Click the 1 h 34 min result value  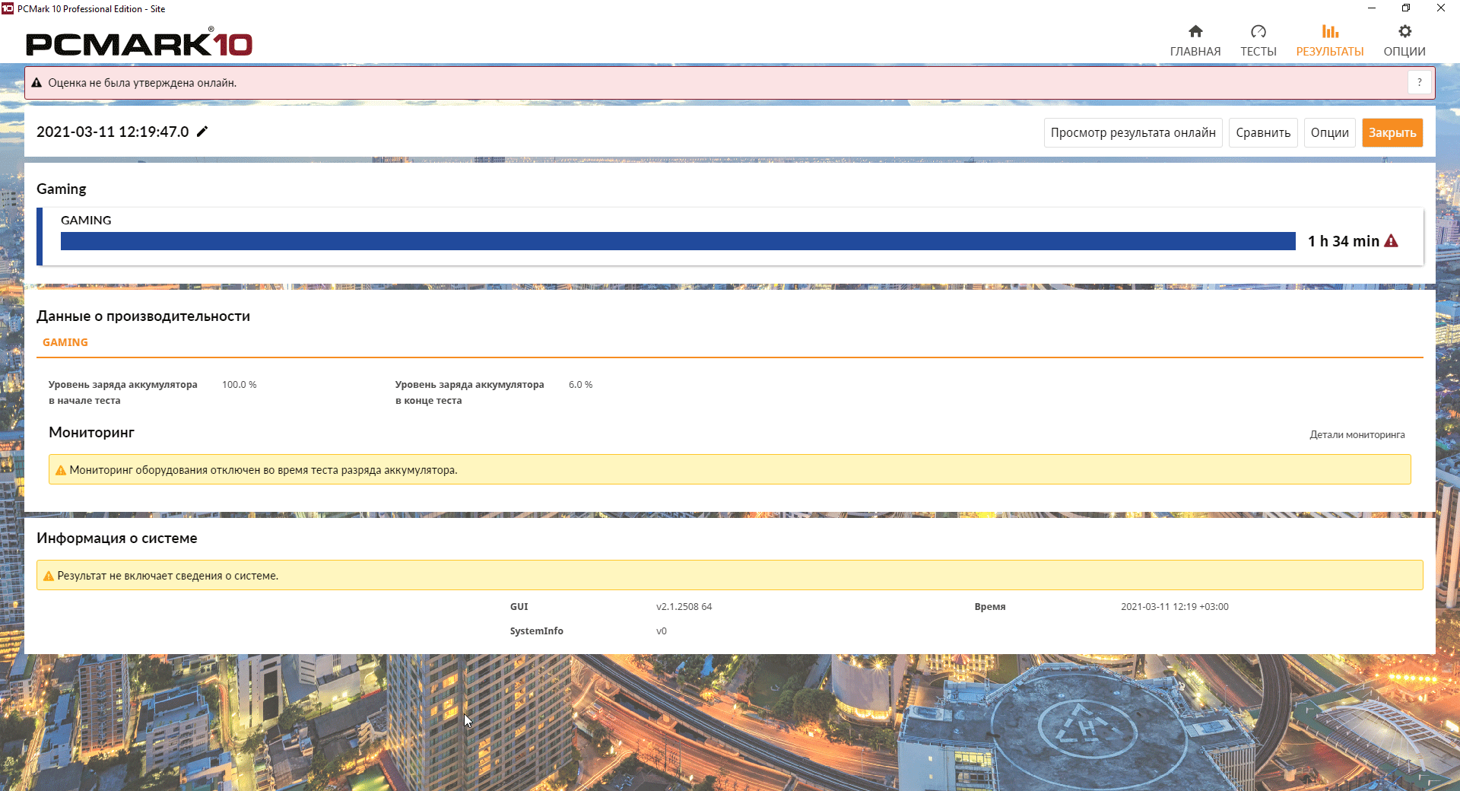click(1343, 241)
